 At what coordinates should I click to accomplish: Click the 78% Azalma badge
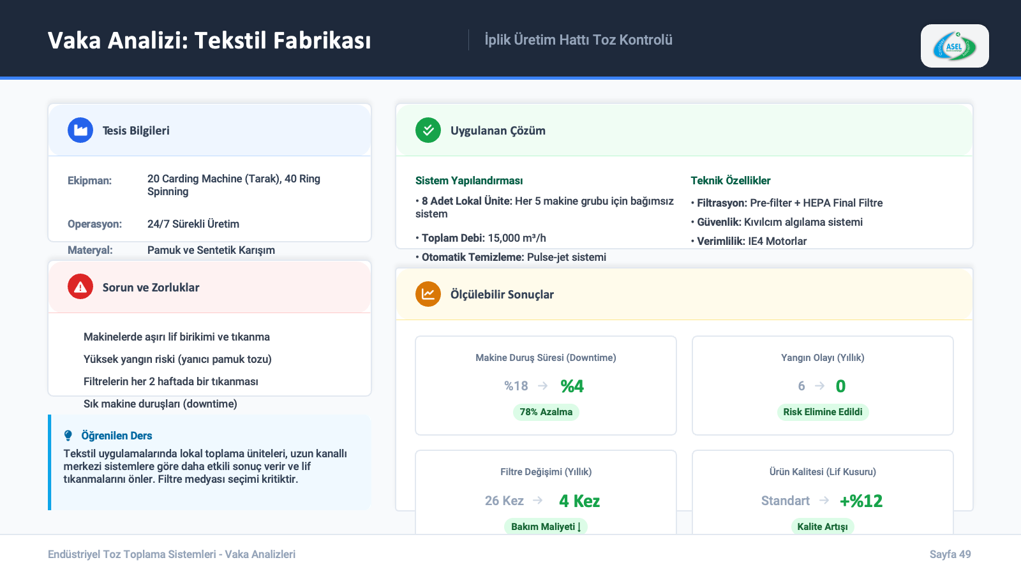(x=546, y=412)
